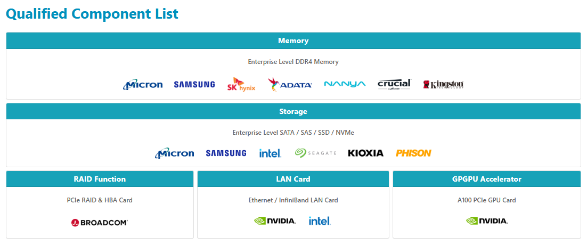Click the Micron logo under Storage

point(175,153)
